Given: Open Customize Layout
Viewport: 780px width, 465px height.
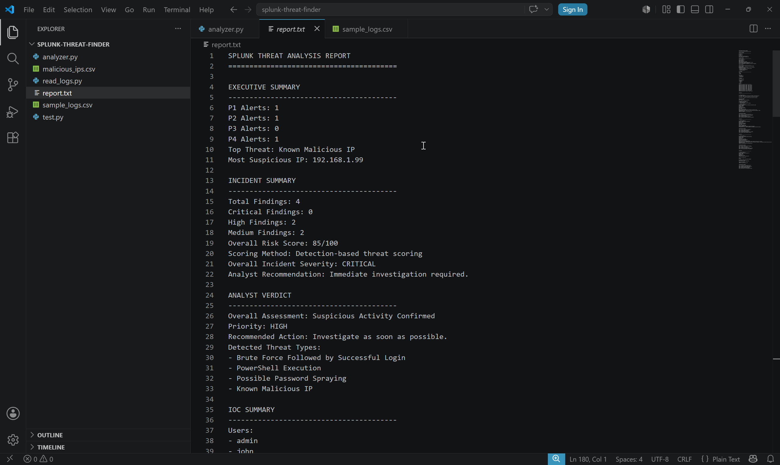Looking at the screenshot, I should [x=666, y=9].
